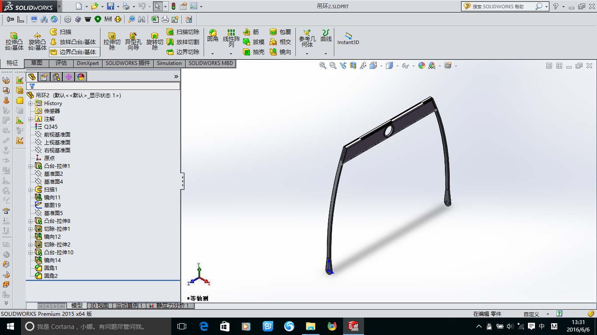Viewport: 597px width, 335px height.
Task: Select the 圆角2 feature in tree
Action: [46, 276]
